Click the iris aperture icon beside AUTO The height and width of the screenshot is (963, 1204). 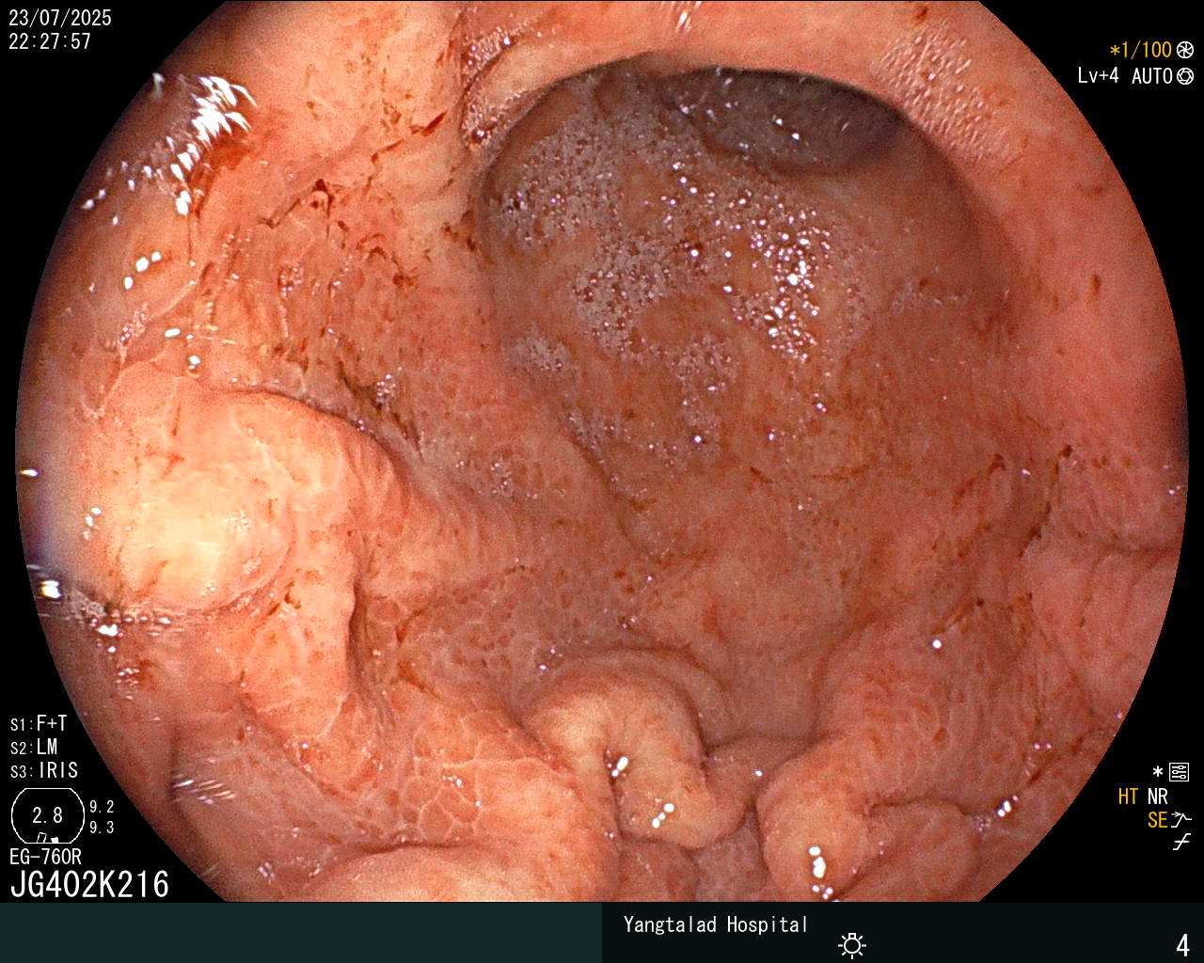[x=1185, y=76]
